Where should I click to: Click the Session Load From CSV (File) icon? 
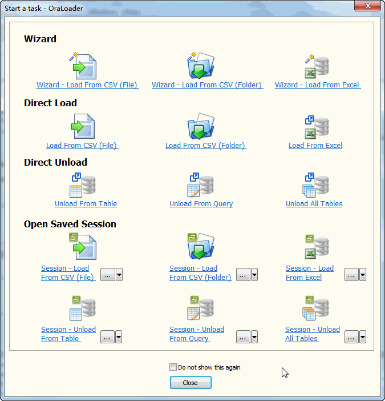click(x=83, y=246)
